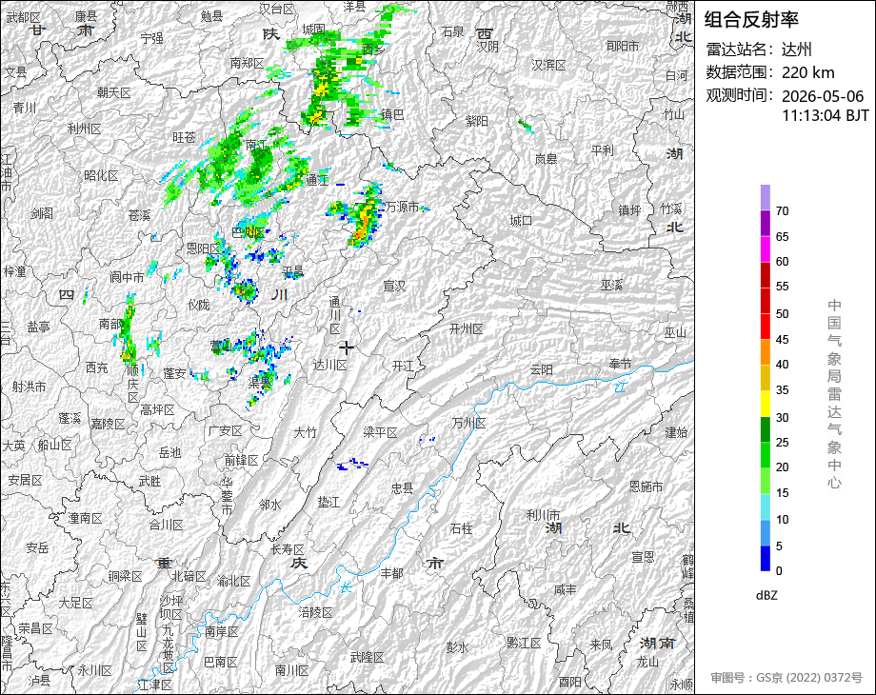Click the 南江 map label
Viewport: 876px width, 695px height.
click(256, 146)
